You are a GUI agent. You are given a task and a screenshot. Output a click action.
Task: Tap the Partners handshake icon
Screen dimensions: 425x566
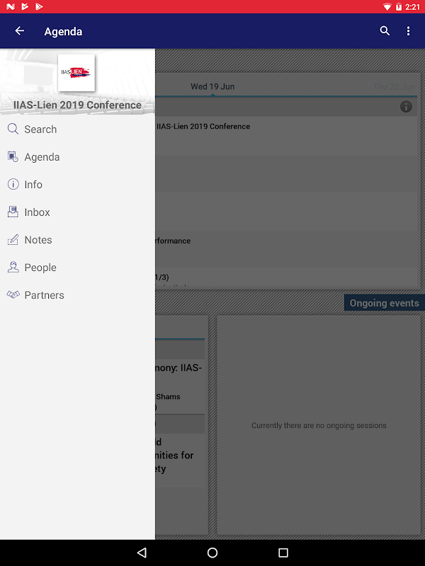[x=13, y=295]
